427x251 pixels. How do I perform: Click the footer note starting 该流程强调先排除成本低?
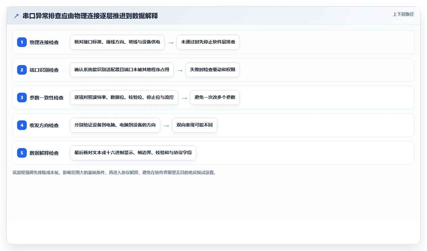point(114,172)
